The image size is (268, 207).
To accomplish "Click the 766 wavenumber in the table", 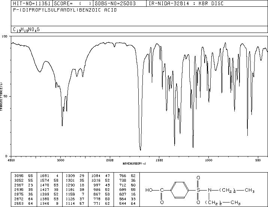I will point(123,176).
